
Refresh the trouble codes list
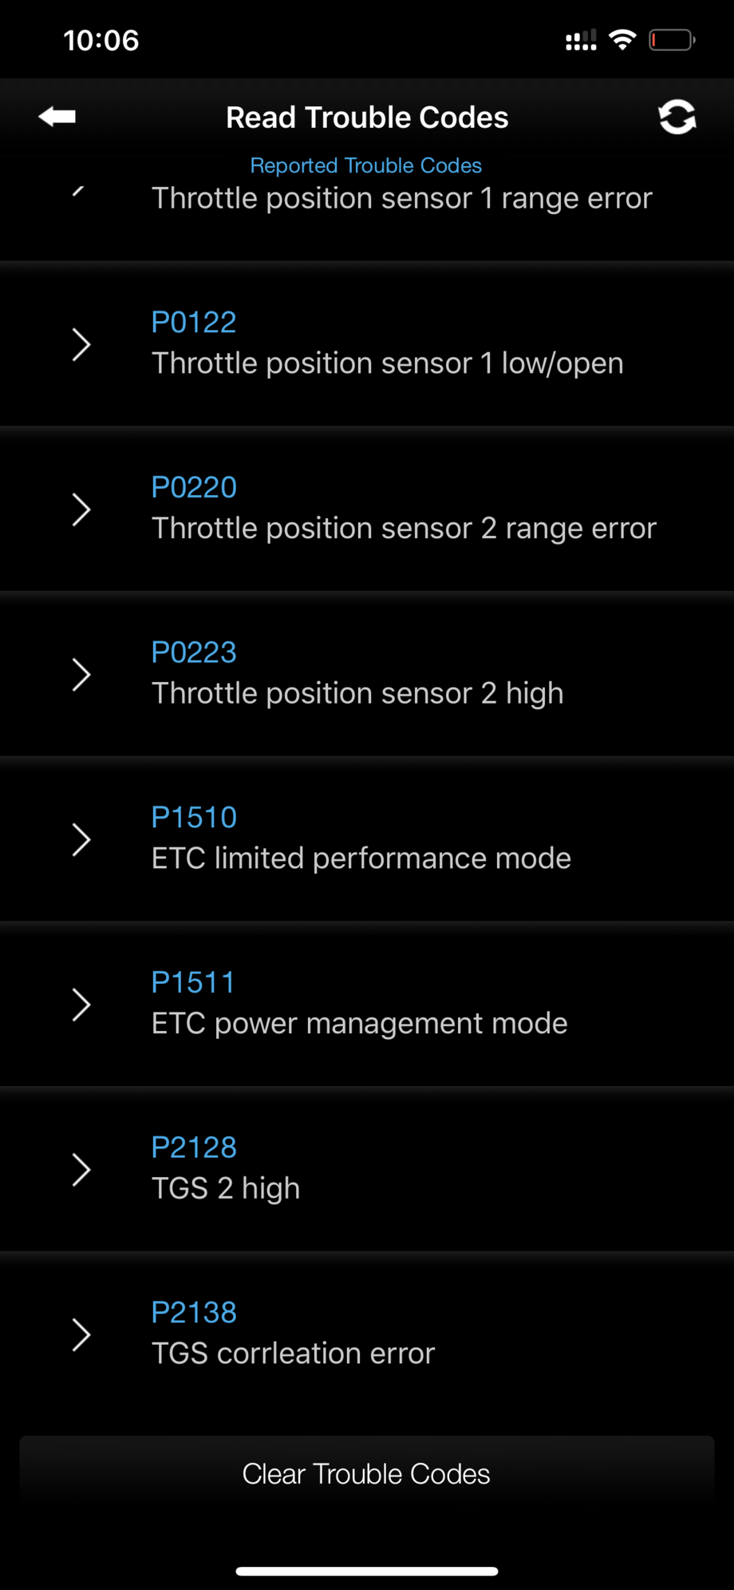[677, 117]
